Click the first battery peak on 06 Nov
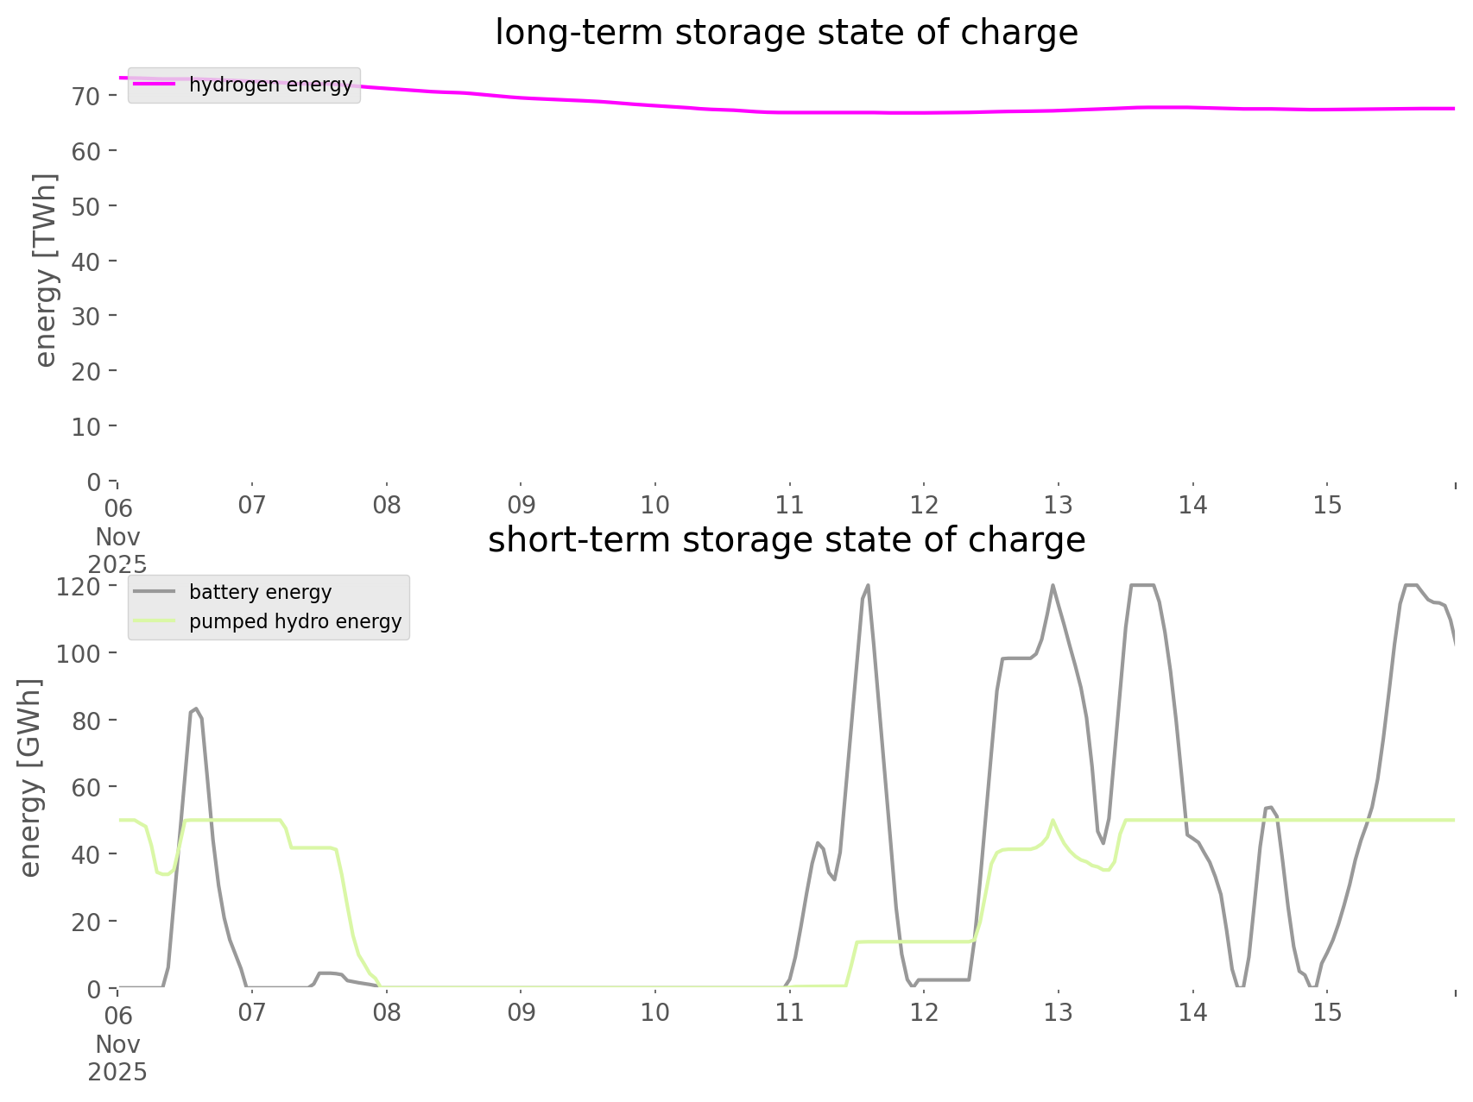The height and width of the screenshot is (1102, 1473). tap(196, 709)
